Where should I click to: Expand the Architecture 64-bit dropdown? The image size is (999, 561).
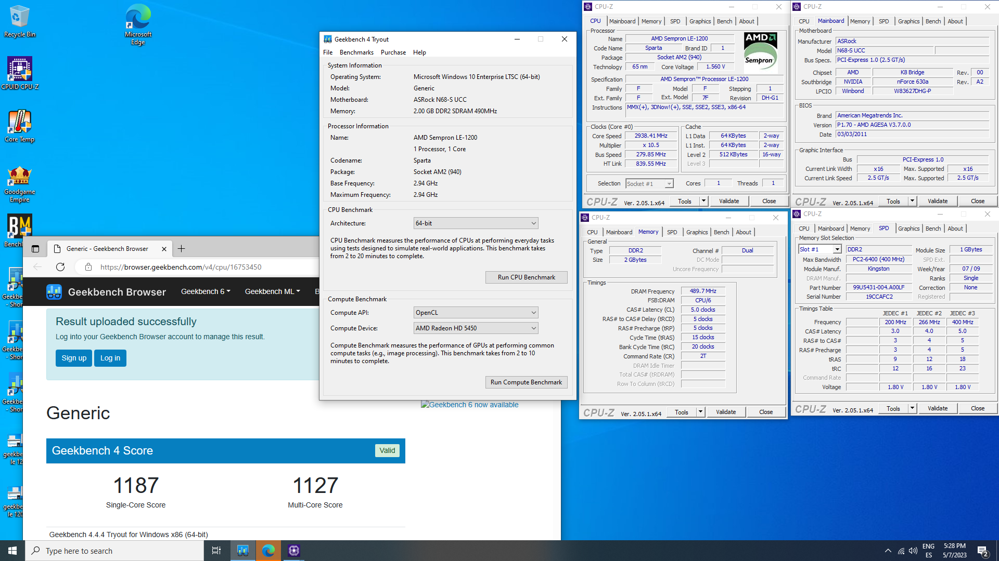coord(476,223)
